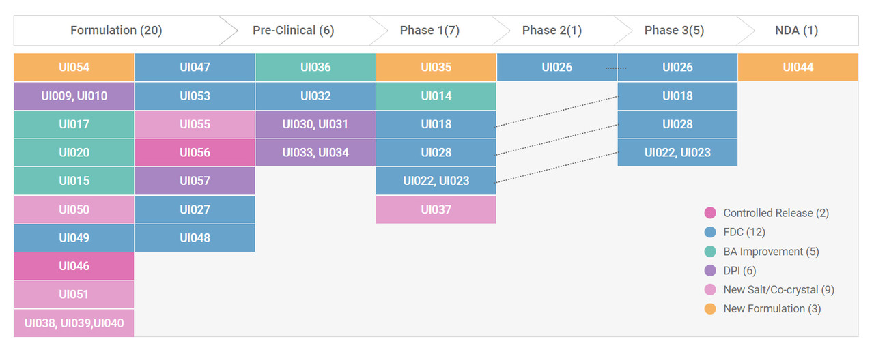The image size is (874, 350).
Task: Switch to the Pre-Clinical (6) stage
Action: 293,31
